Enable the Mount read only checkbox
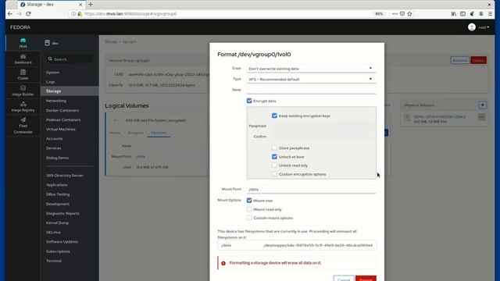This screenshot has height=281, width=500. (x=249, y=209)
